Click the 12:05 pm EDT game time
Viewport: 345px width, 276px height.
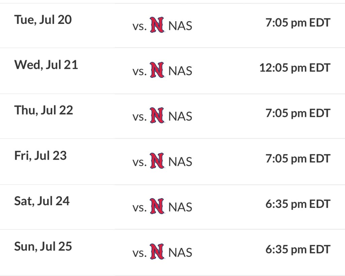point(295,68)
